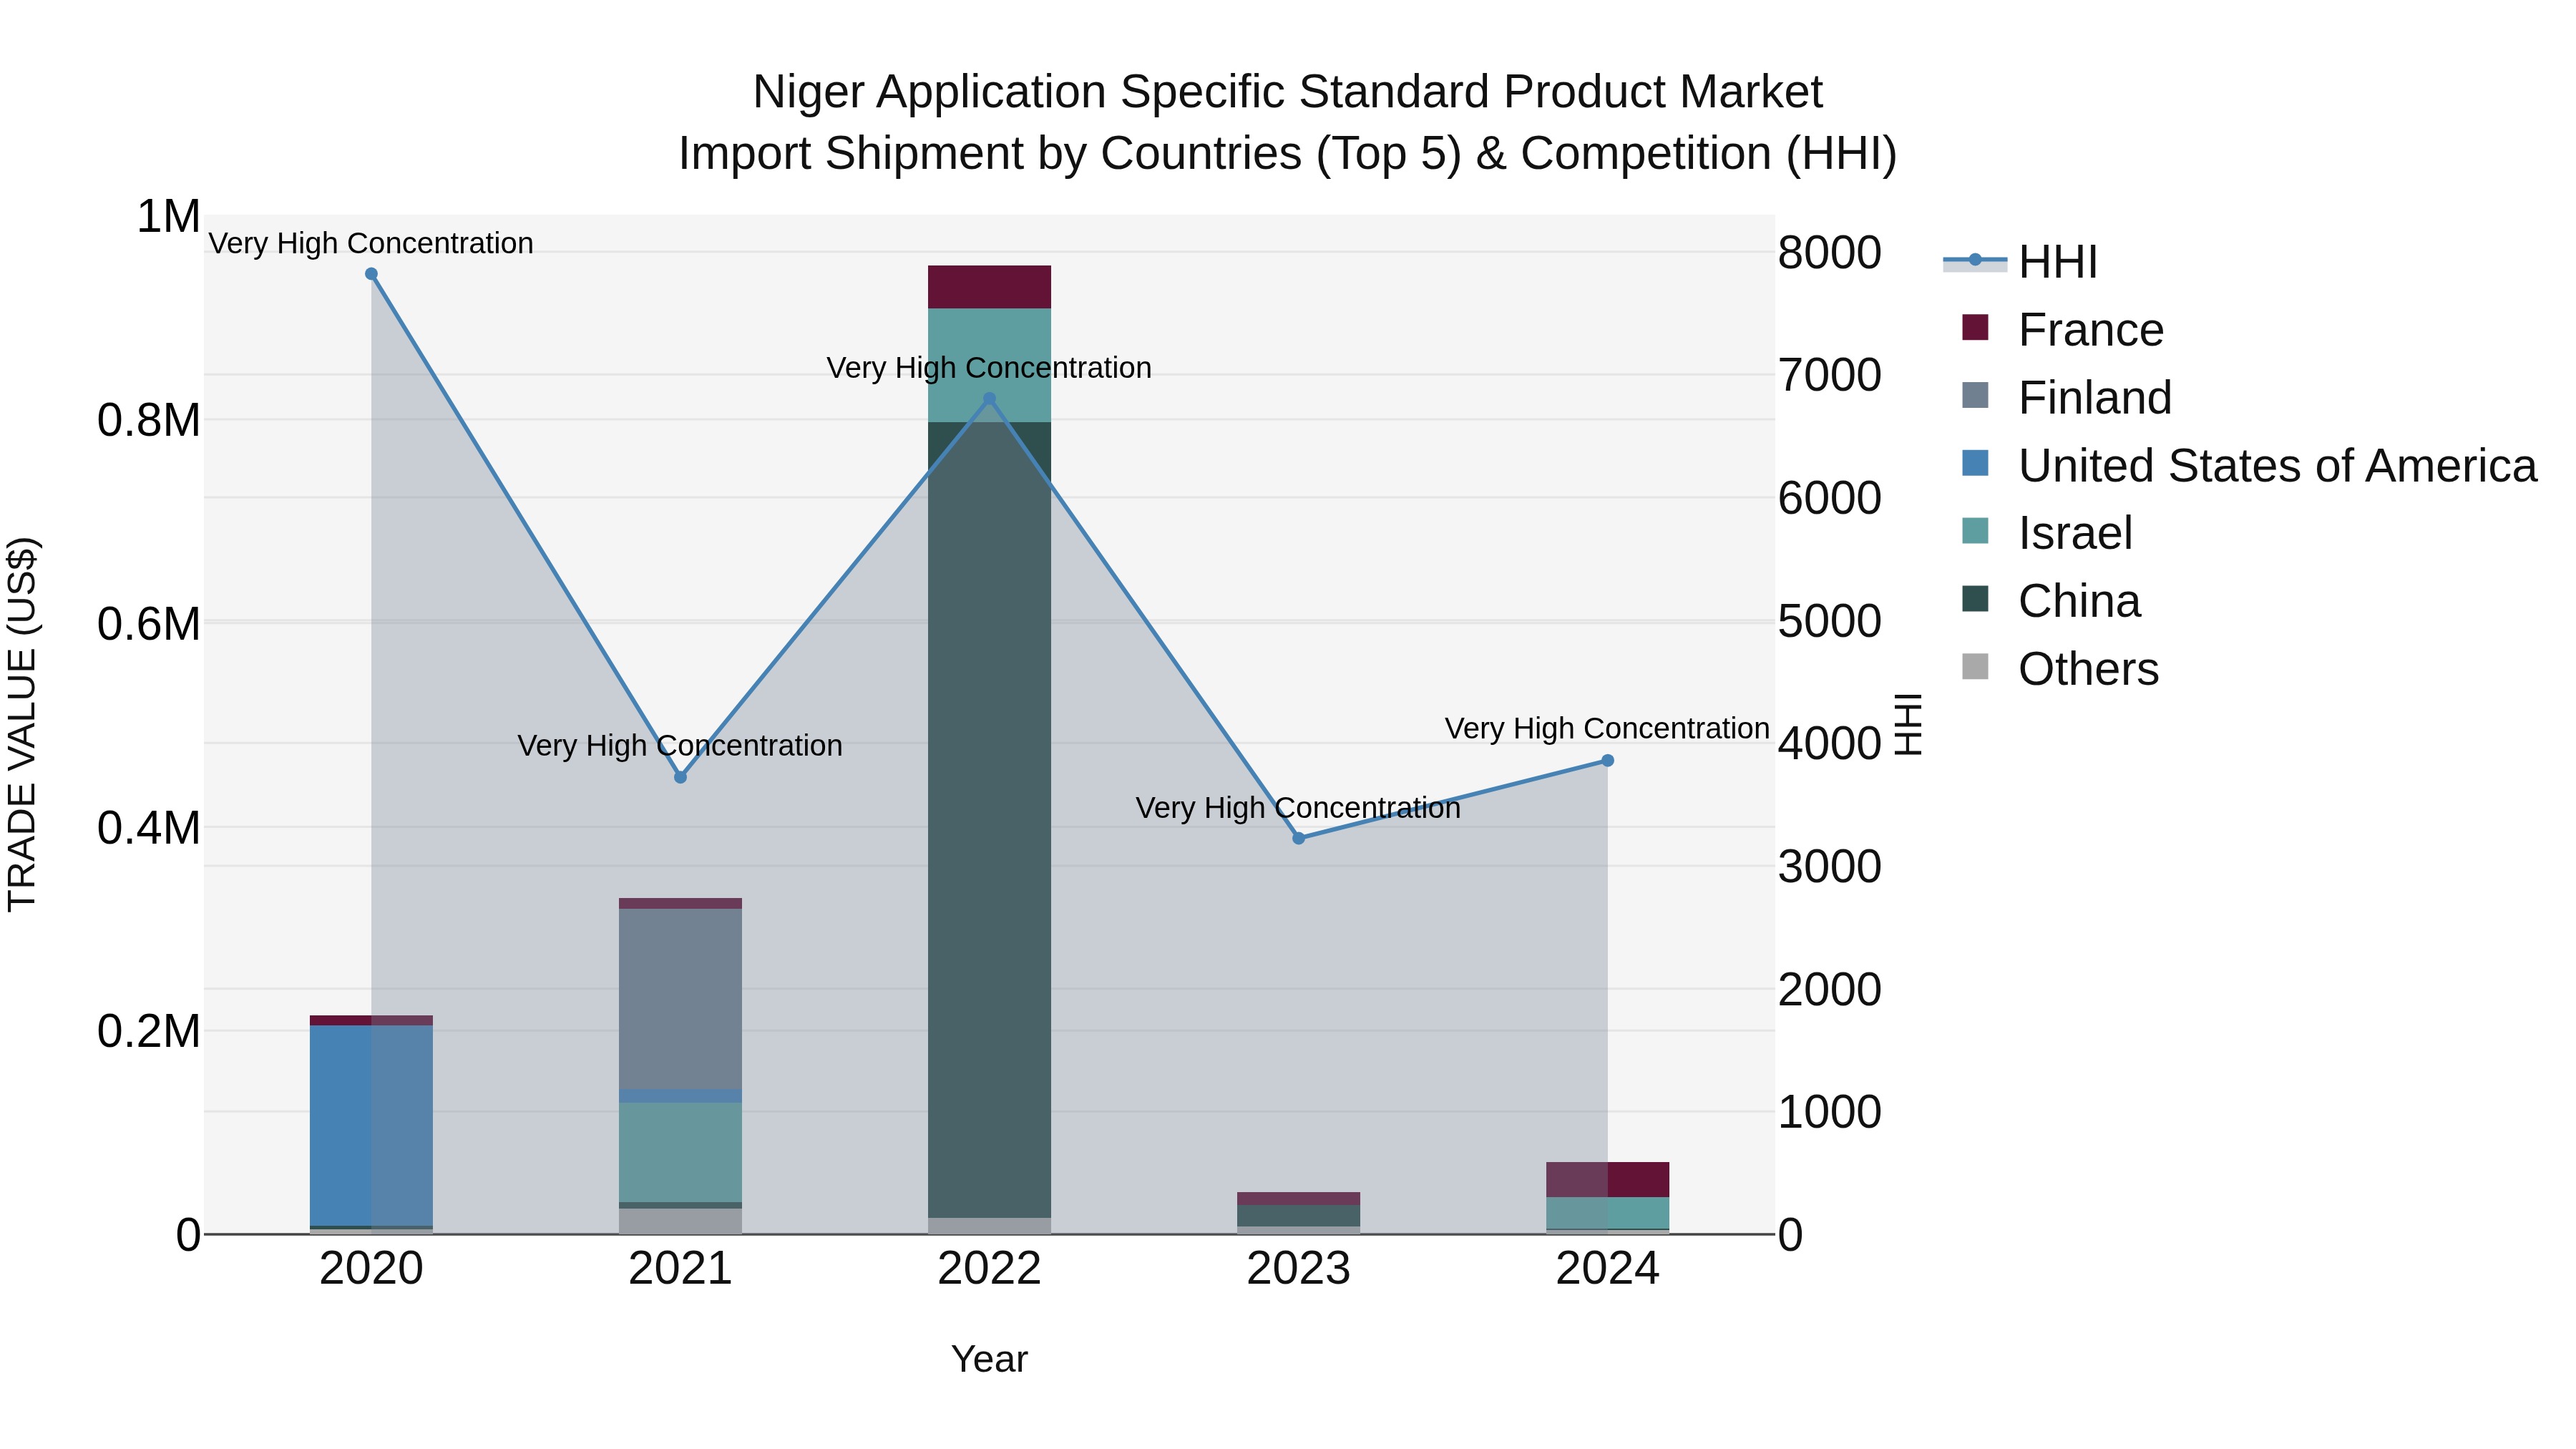Click the 7000 right axis tick label
Image resolution: width=2576 pixels, height=1449 pixels.
point(1829,375)
